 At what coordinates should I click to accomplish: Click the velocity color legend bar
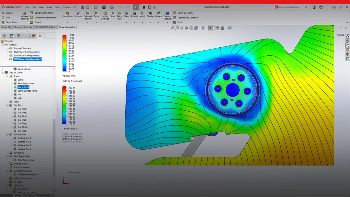pos(64,53)
